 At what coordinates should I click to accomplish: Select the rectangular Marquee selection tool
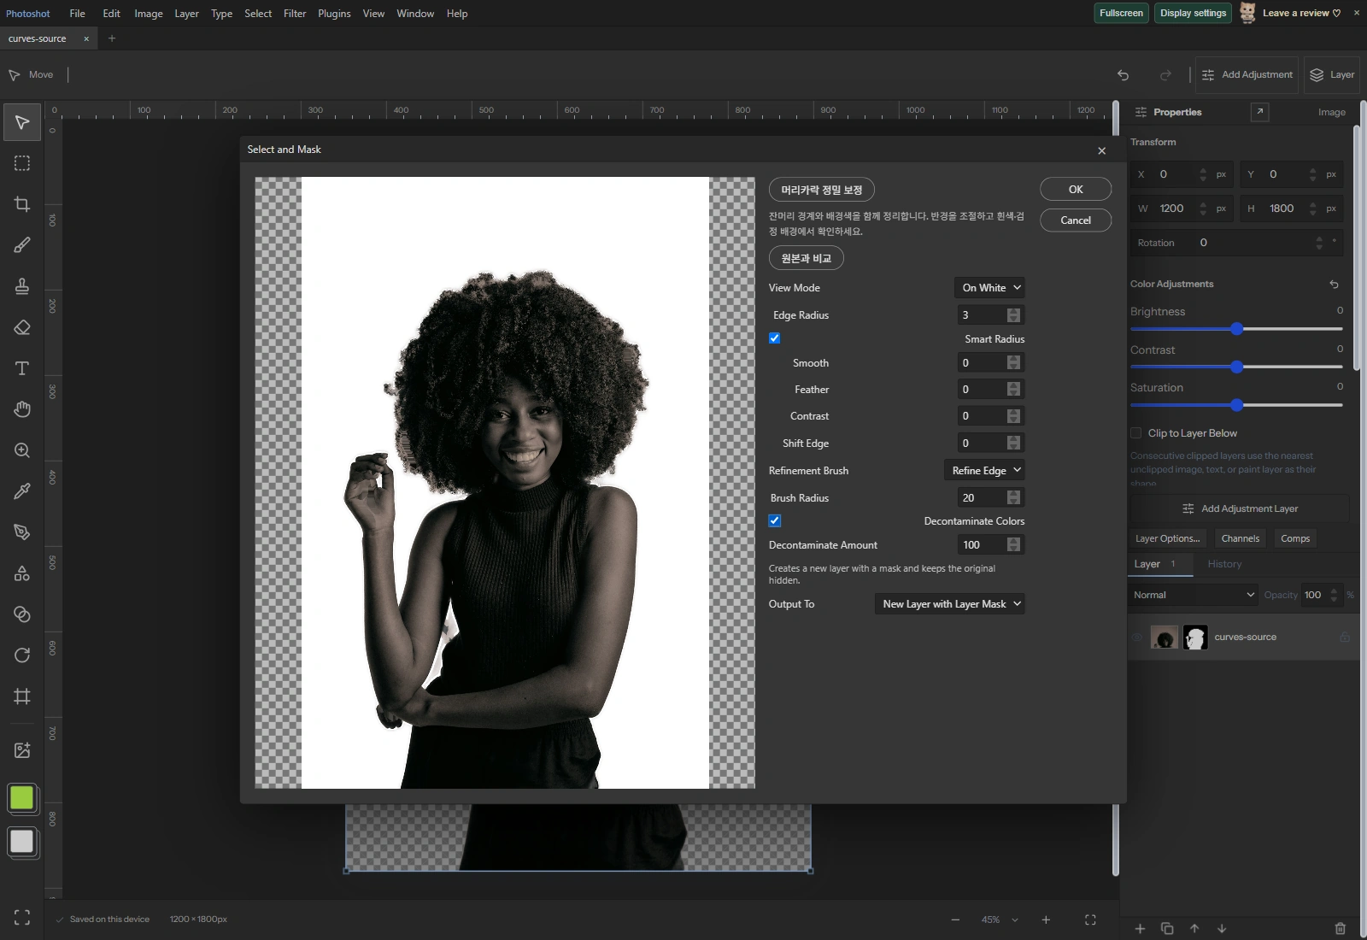[x=22, y=163]
